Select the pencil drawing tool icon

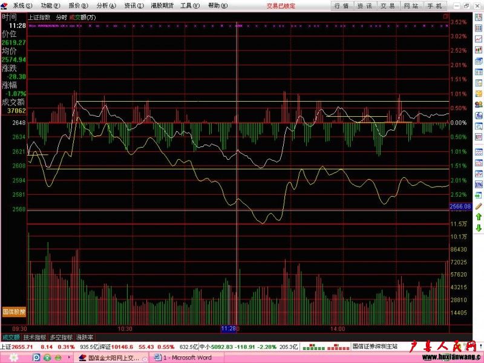click(479, 206)
